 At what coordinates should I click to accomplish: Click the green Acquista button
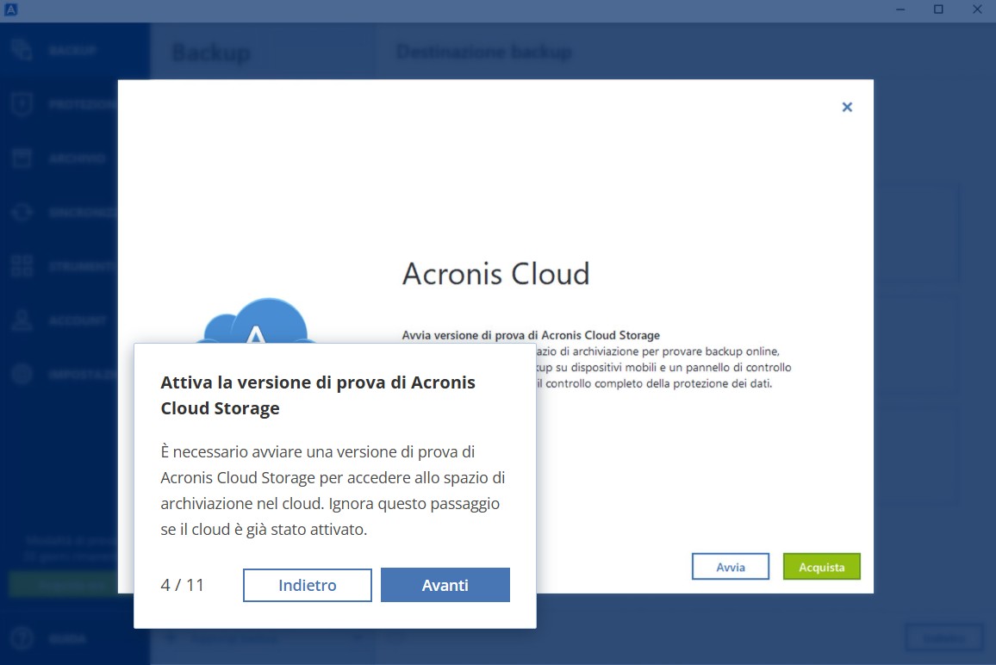click(x=821, y=567)
